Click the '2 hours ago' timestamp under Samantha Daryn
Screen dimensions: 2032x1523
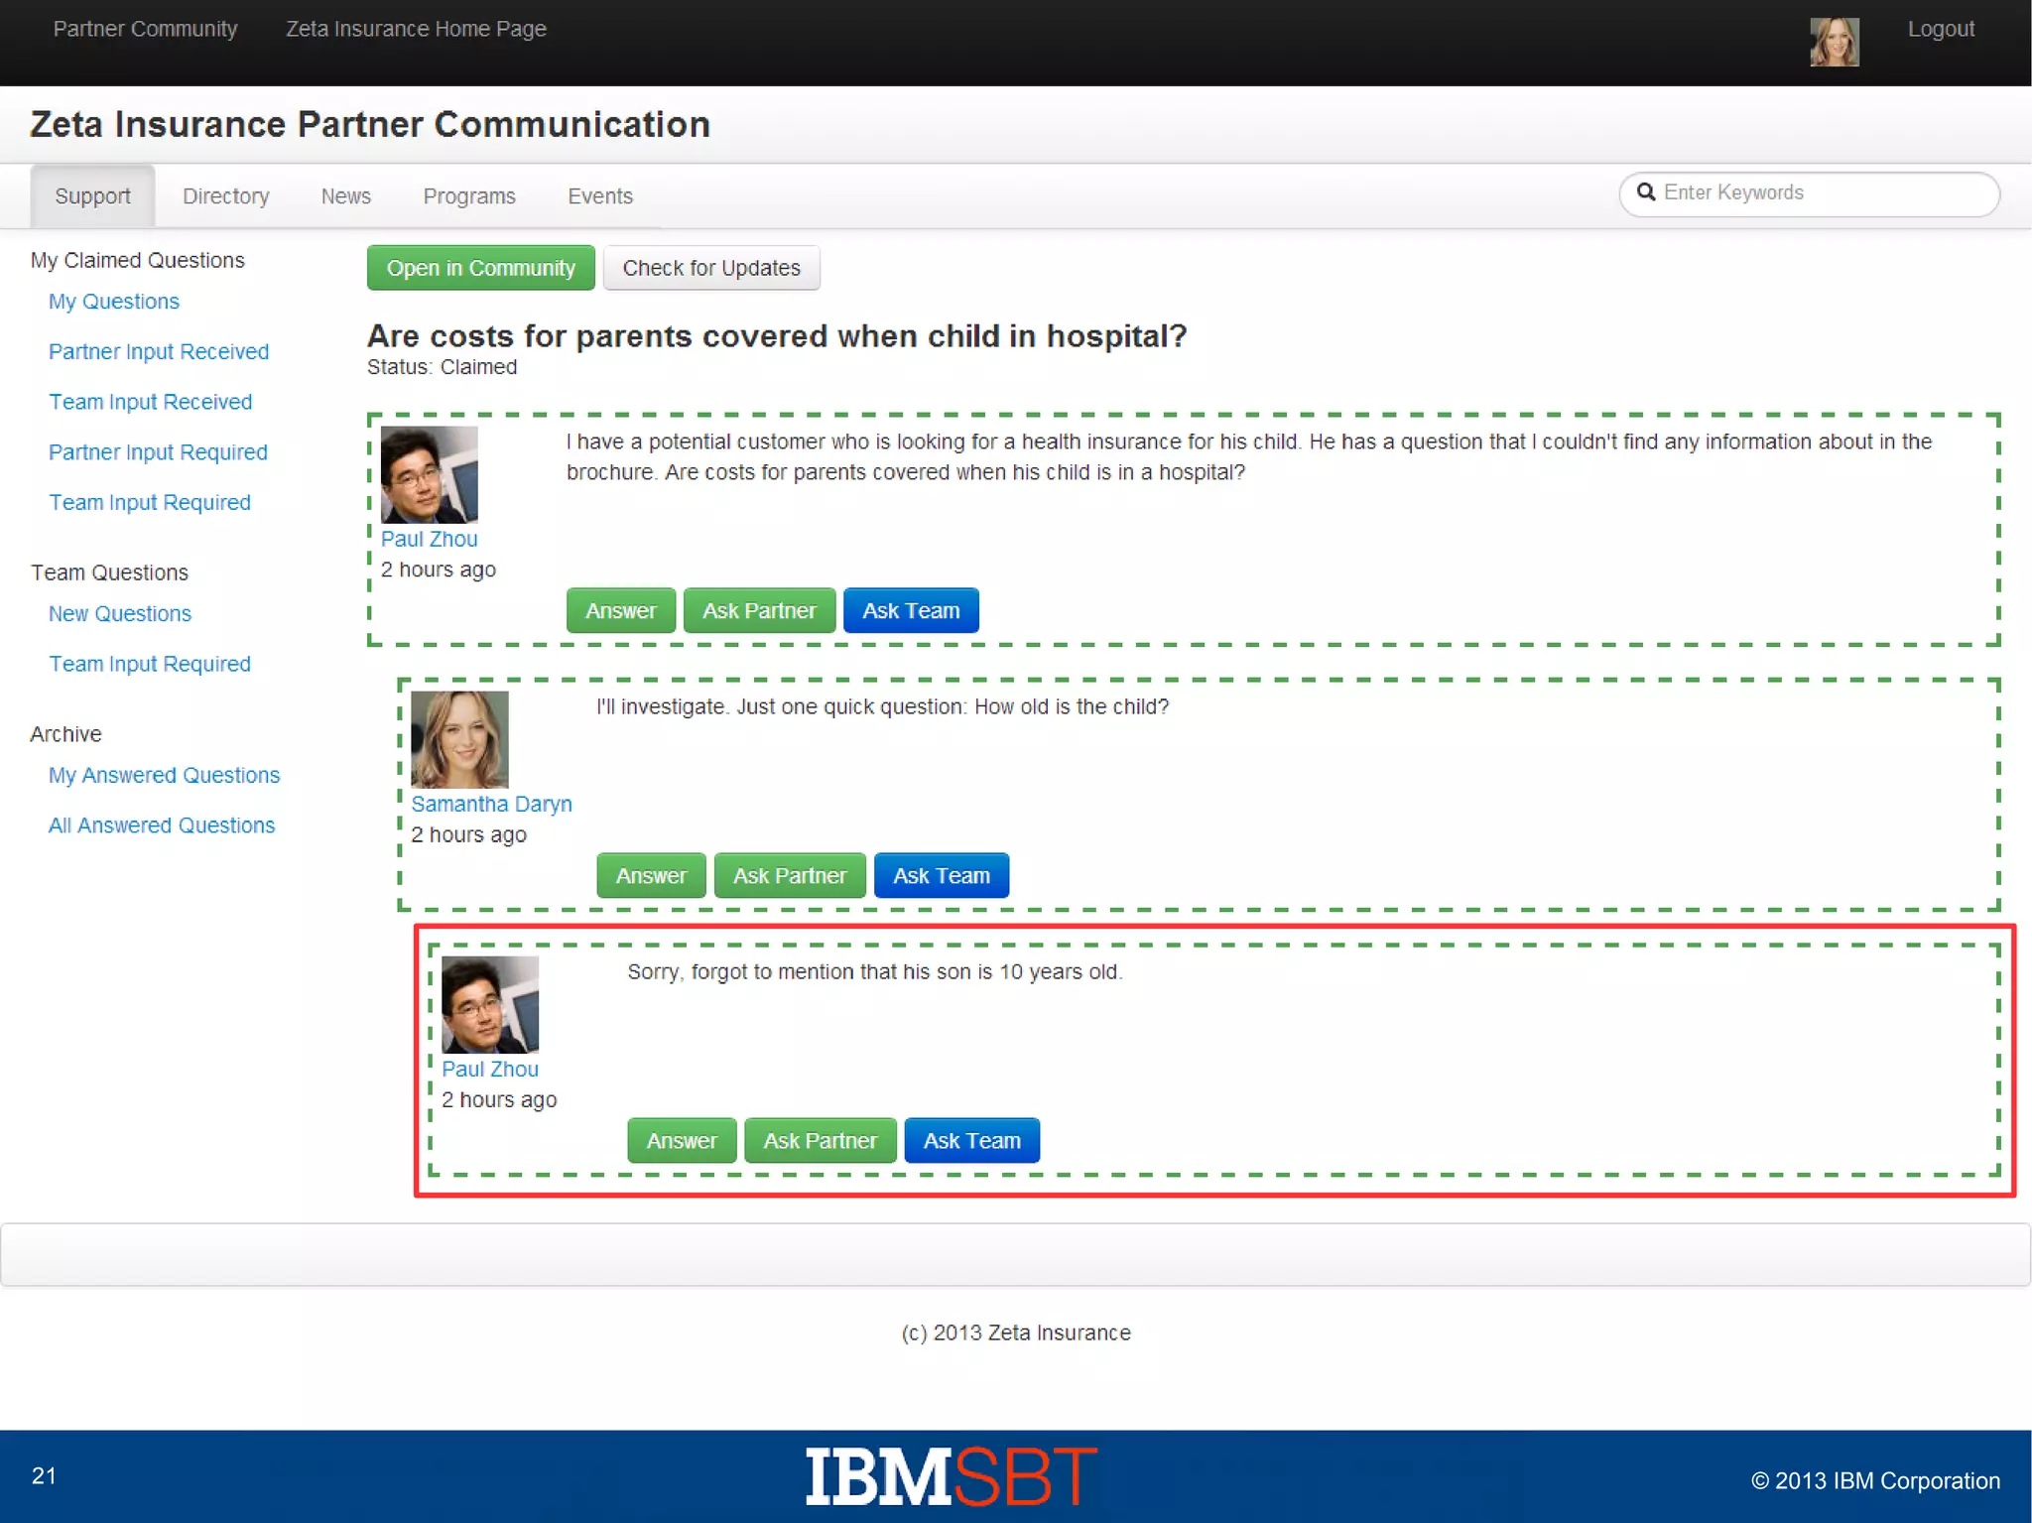tap(469, 834)
